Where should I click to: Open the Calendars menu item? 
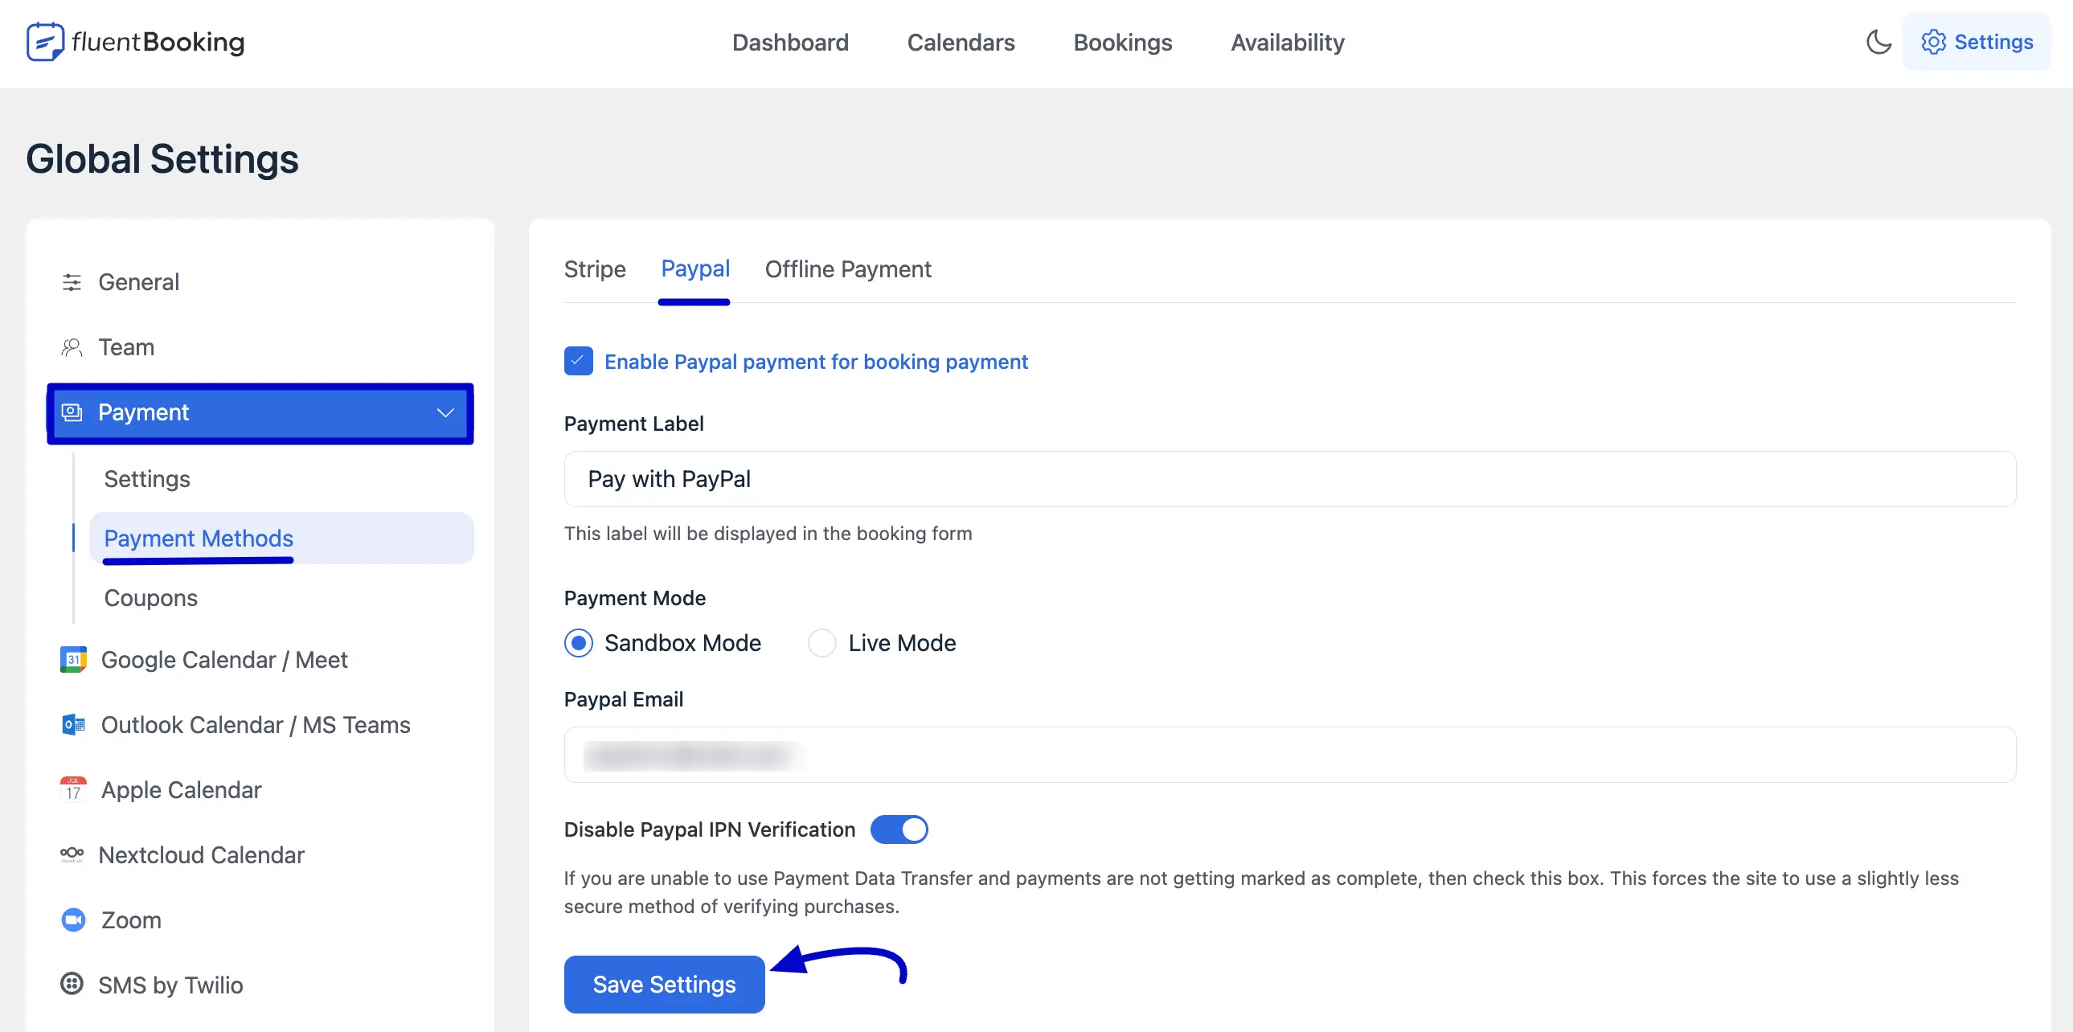click(x=961, y=42)
